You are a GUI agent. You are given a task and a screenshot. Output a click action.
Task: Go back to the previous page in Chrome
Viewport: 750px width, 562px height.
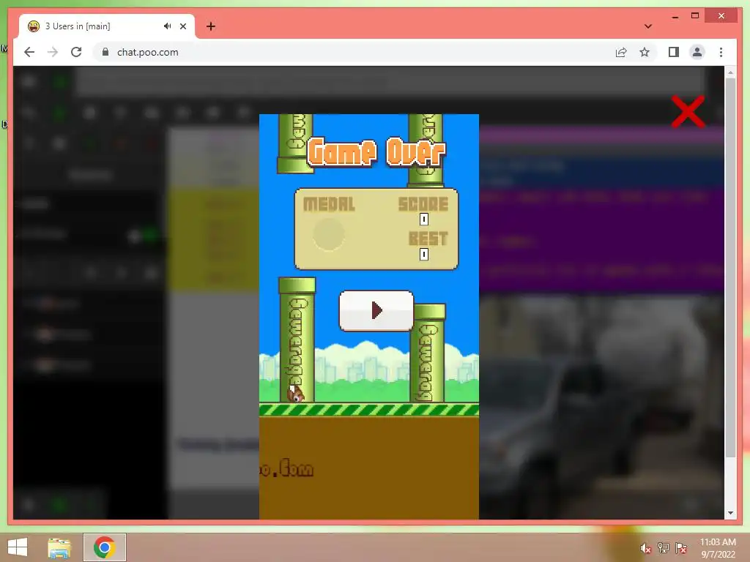click(29, 52)
